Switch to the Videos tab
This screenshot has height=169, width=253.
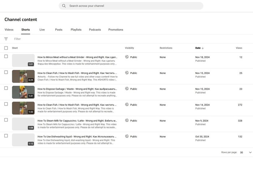point(9,30)
